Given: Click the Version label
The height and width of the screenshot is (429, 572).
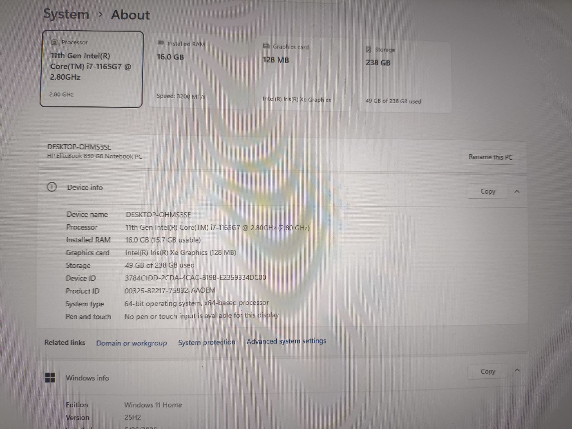Looking at the screenshot, I should click(x=78, y=417).
